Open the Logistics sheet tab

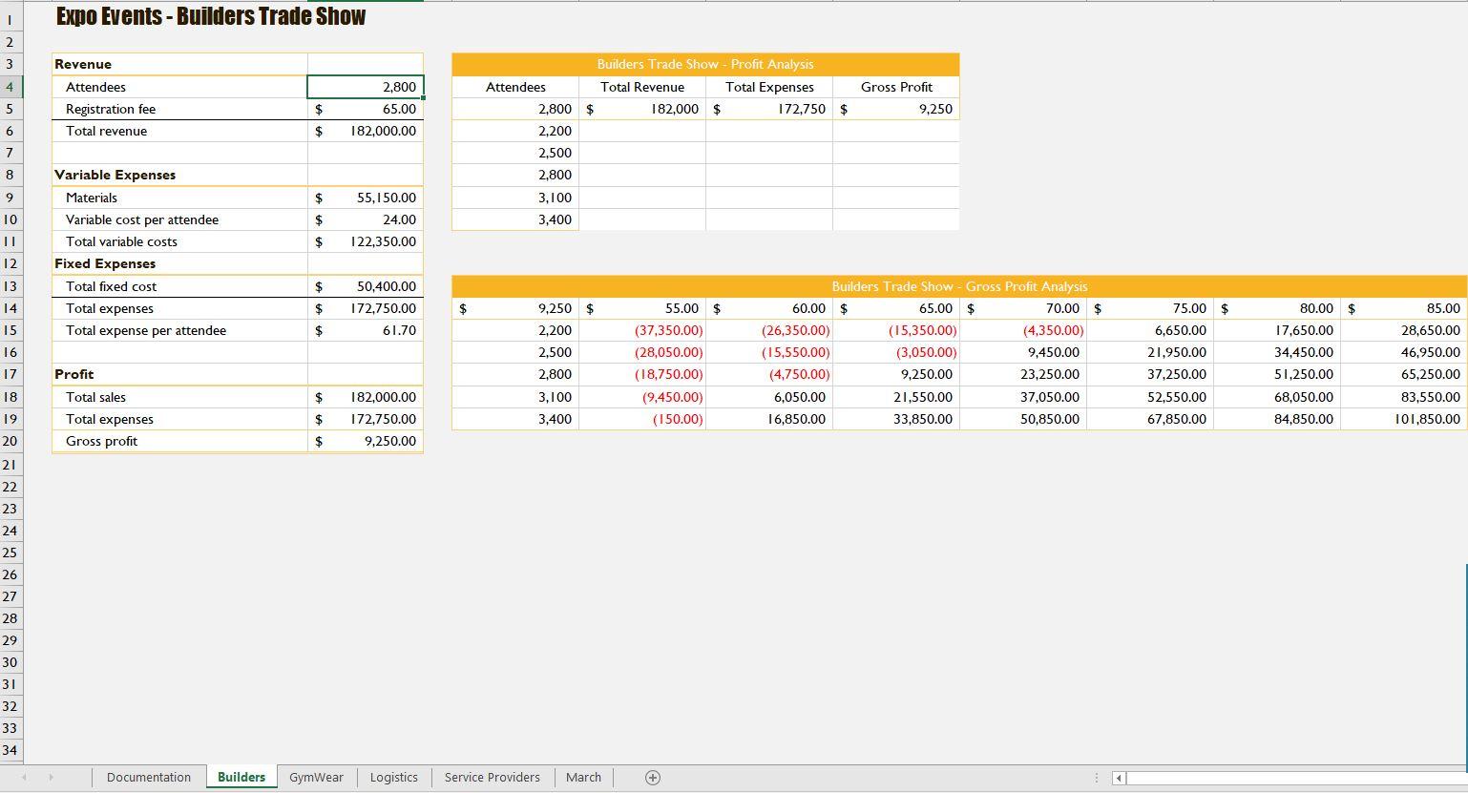point(394,778)
